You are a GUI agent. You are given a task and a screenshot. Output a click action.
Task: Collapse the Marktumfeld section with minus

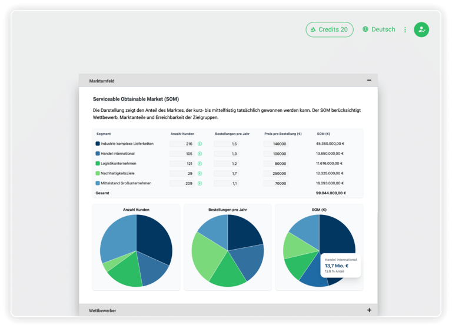tap(369, 80)
